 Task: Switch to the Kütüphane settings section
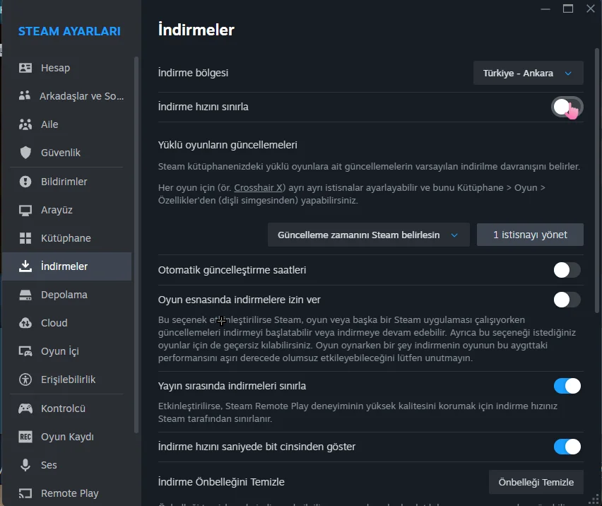coord(67,238)
